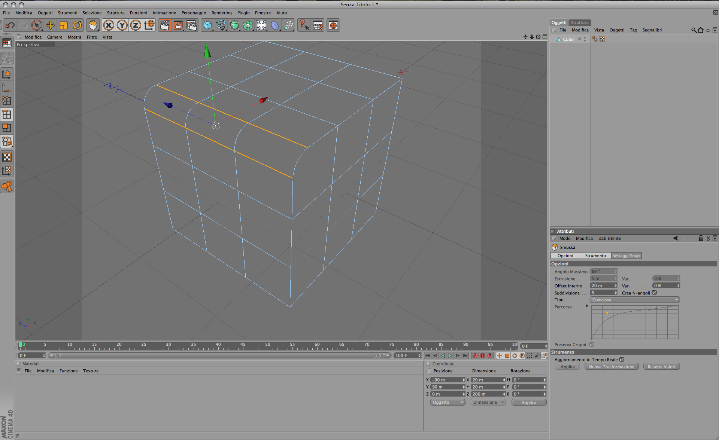Toggle the Preserva Gruppi checkbox
This screenshot has height=440, width=719.
click(592, 344)
